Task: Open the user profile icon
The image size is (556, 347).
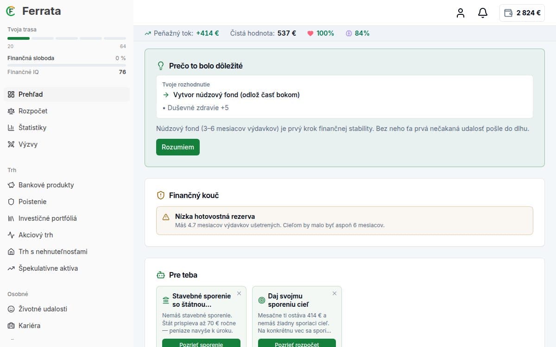Action: (x=460, y=13)
